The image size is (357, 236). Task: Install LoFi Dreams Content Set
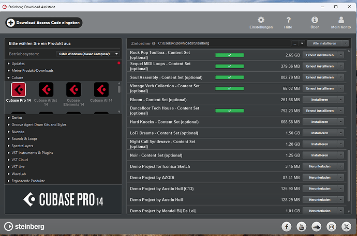coord(320,133)
